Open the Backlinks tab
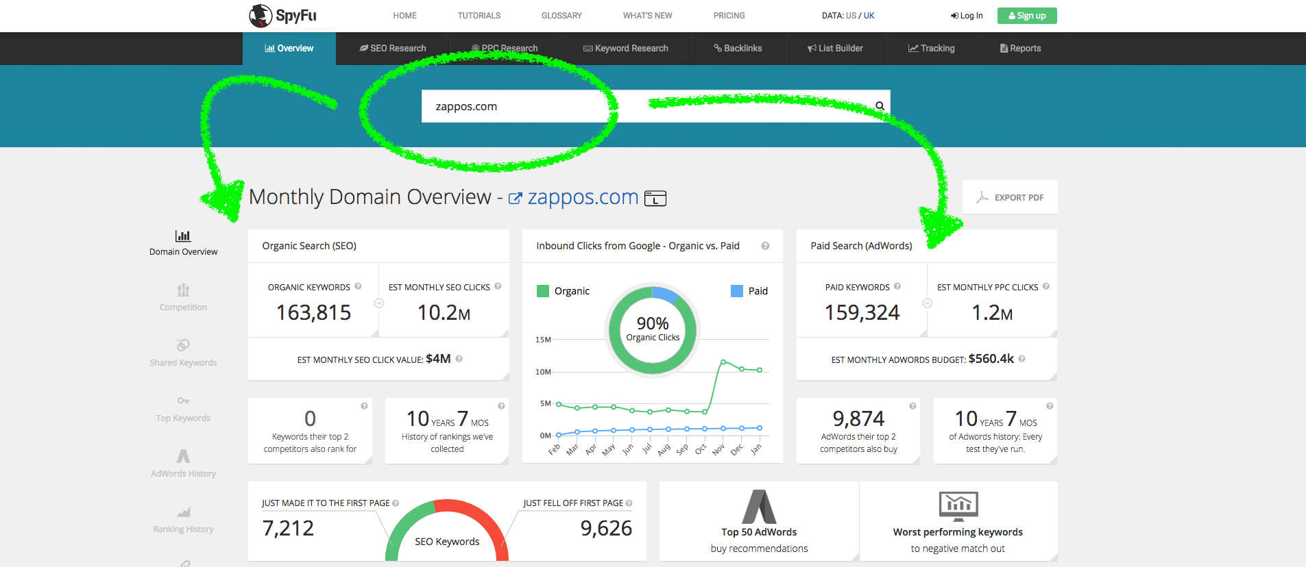This screenshot has height=567, width=1306. tap(738, 48)
